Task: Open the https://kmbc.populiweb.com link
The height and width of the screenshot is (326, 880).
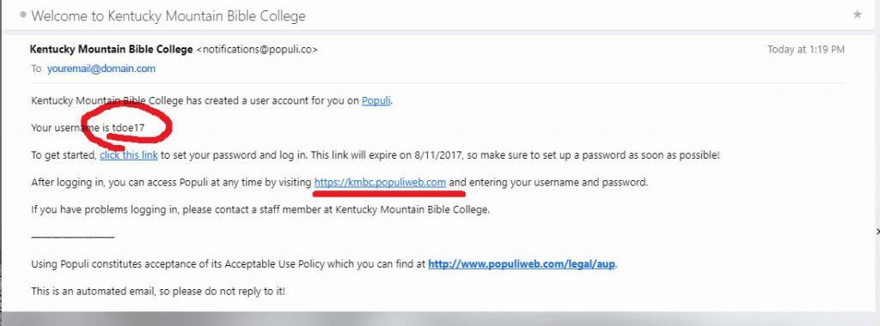Action: (381, 182)
